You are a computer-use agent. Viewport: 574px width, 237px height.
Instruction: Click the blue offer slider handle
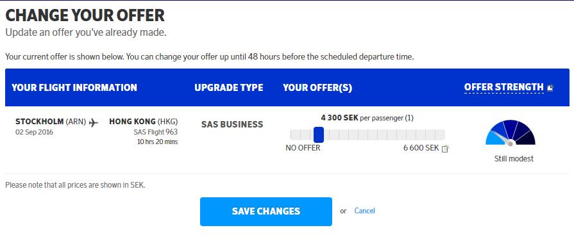click(319, 135)
